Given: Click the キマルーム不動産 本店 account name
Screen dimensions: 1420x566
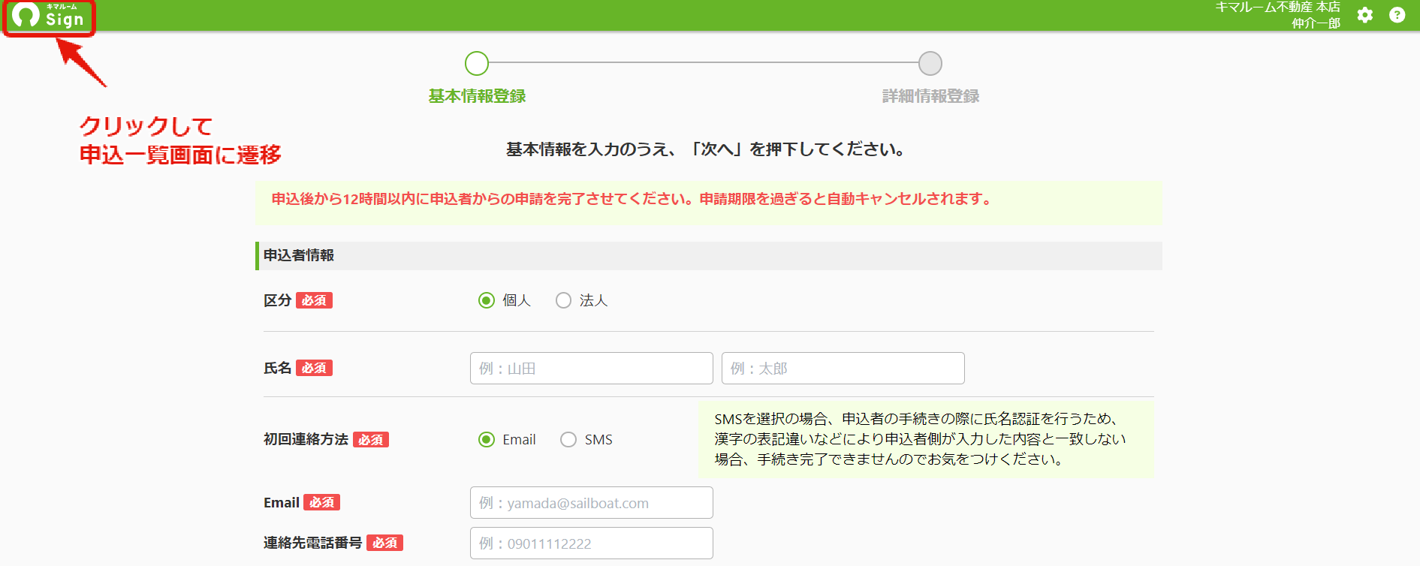Looking at the screenshot, I should (1277, 7).
